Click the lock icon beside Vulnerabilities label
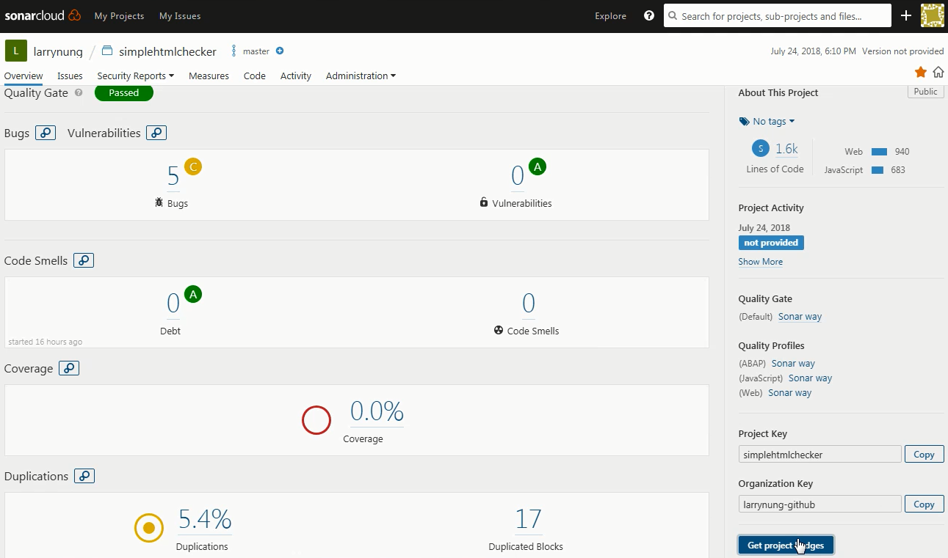This screenshot has width=948, height=558. (x=484, y=202)
